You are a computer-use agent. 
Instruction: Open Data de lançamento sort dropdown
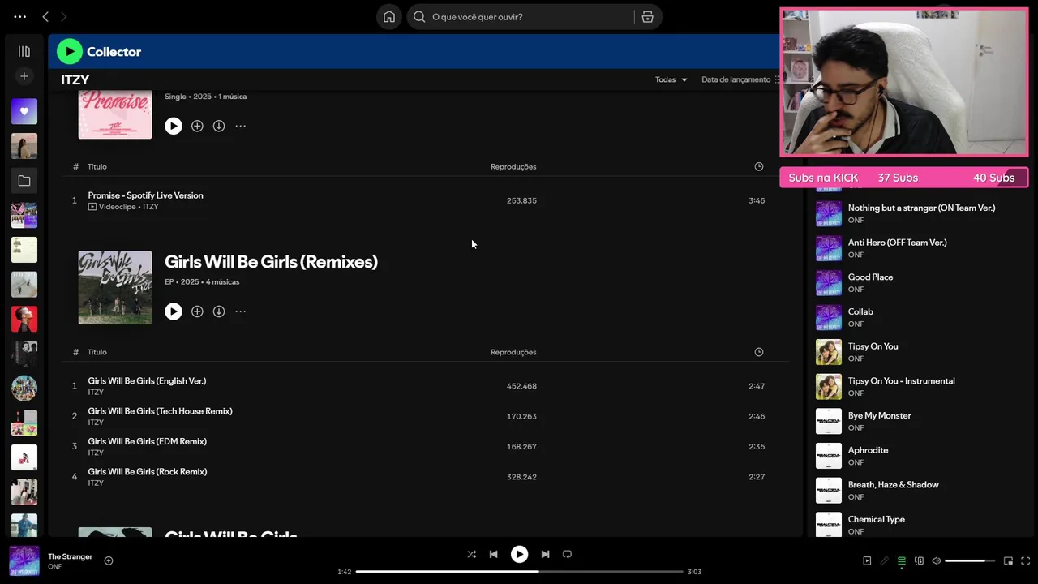(740, 79)
